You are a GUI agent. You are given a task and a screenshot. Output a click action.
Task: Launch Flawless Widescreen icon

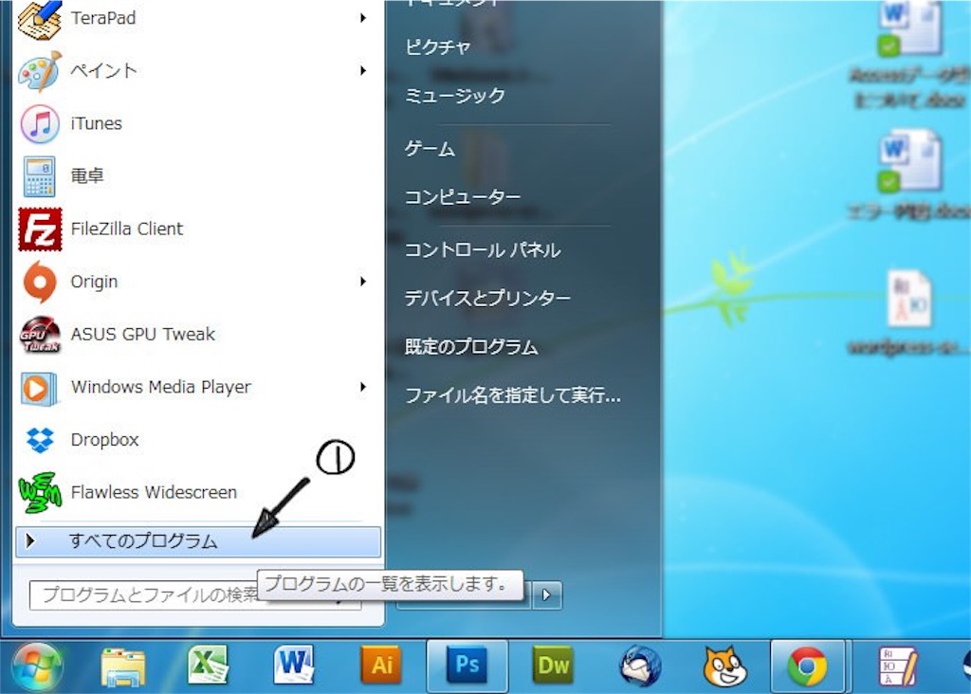click(40, 493)
